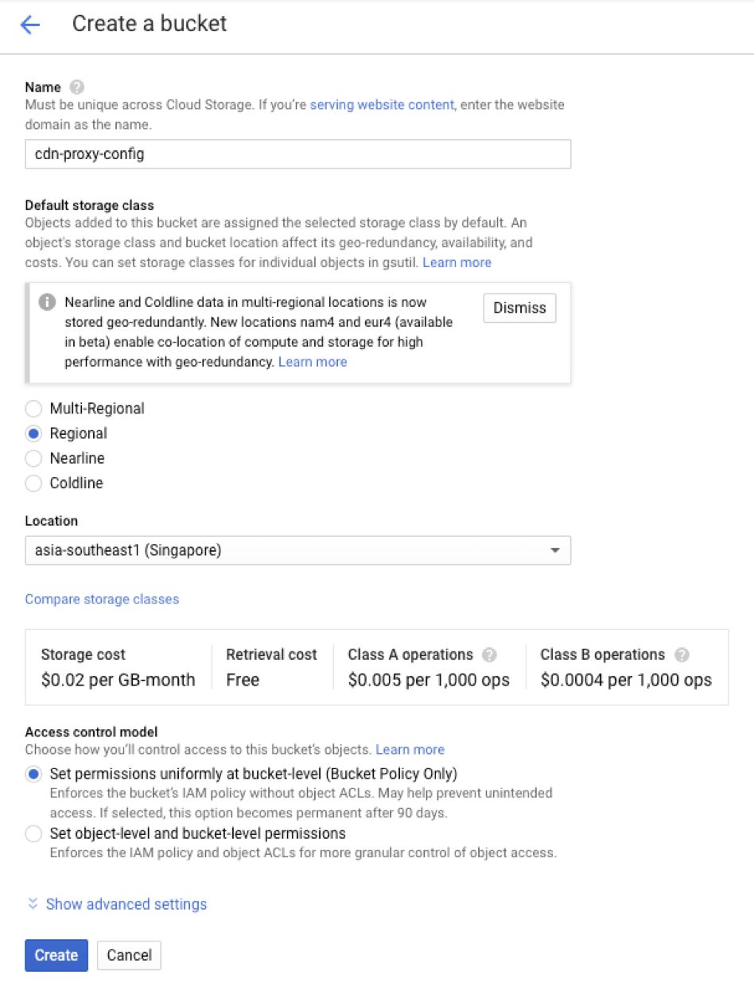Open Learn more link under Access control
Image resolution: width=754 pixels, height=994 pixels.
click(410, 750)
